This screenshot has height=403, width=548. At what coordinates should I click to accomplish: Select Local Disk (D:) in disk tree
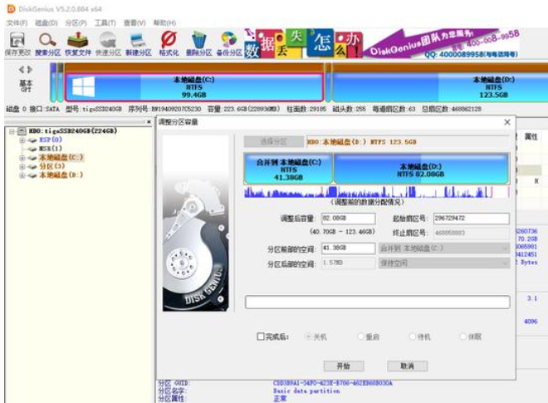point(61,175)
